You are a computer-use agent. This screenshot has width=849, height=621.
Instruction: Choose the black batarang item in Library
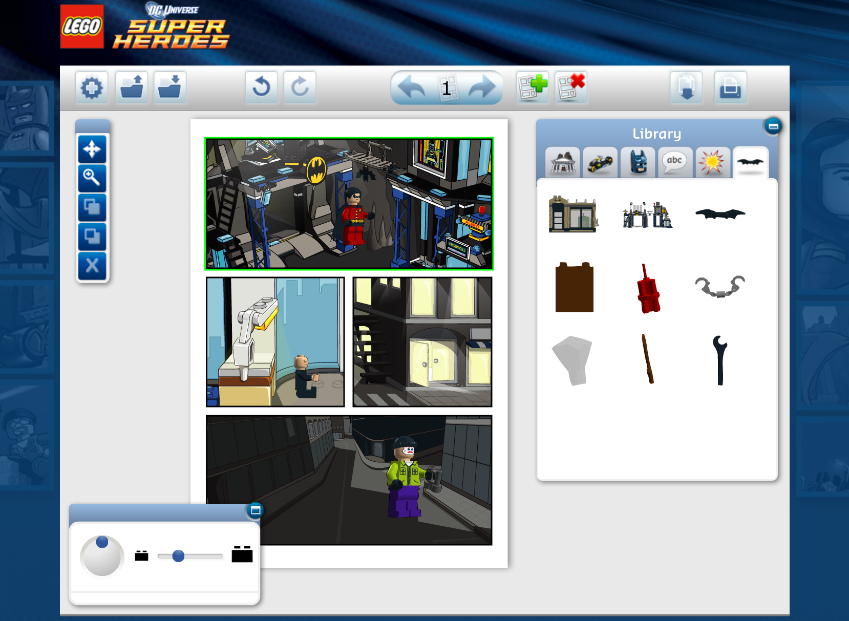[720, 214]
